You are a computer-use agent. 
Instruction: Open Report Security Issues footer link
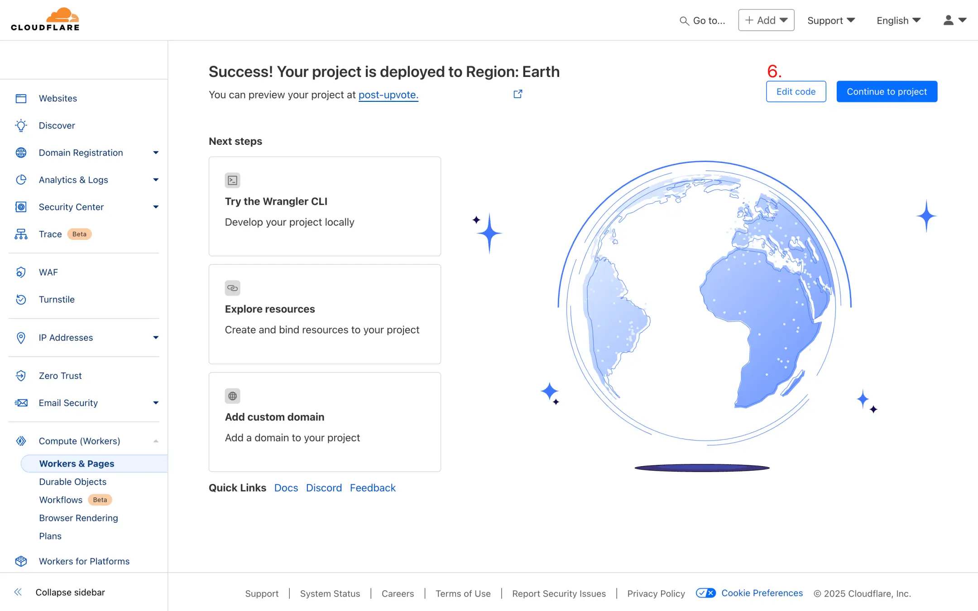(x=559, y=593)
